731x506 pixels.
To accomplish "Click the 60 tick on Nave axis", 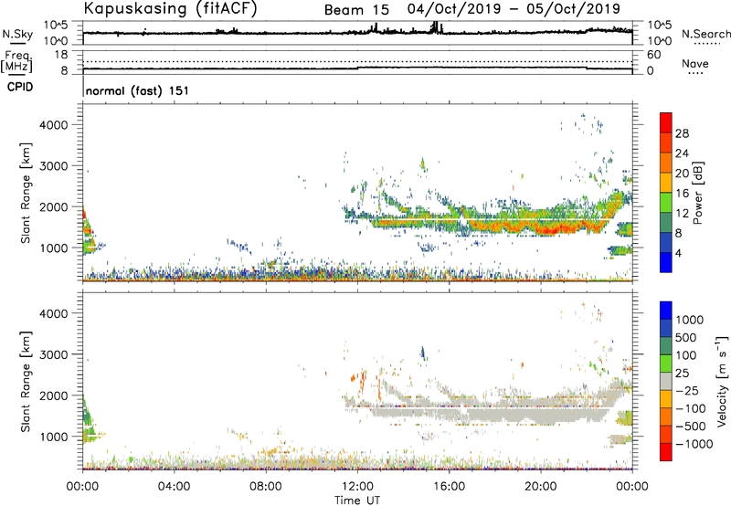I will (653, 55).
